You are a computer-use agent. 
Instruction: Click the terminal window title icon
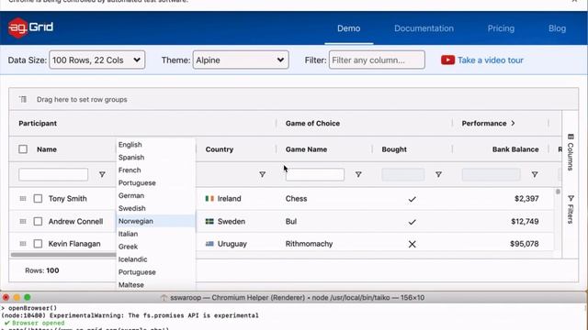click(164, 298)
